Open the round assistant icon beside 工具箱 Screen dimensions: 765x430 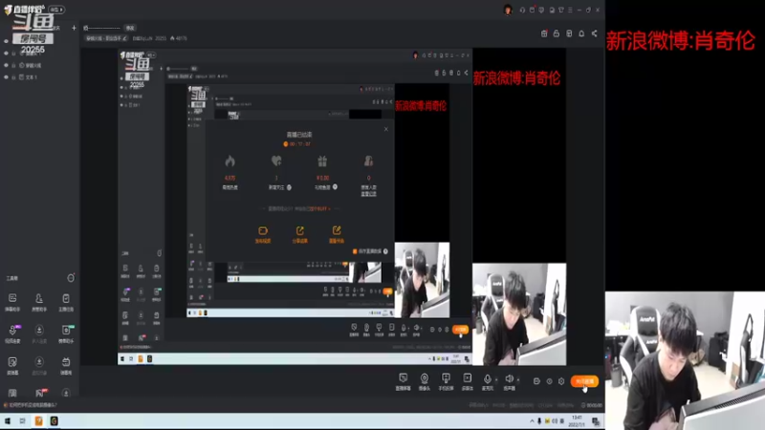pyautogui.click(x=71, y=278)
